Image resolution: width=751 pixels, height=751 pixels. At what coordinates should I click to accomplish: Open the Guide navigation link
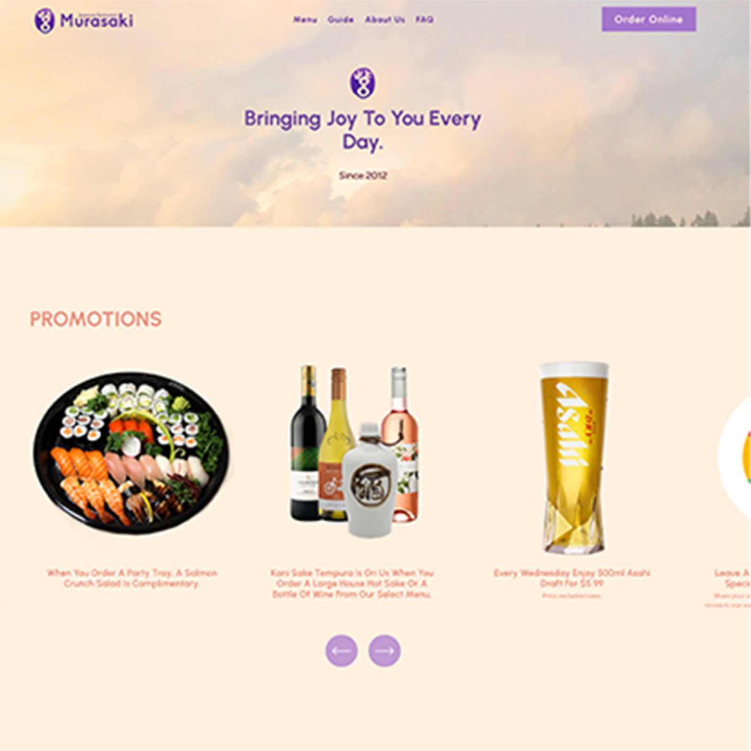pos(340,20)
